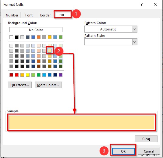Screen dimensions: 163x158
Task: Pick the medium blue swatch in the top row
Action: 33,37
